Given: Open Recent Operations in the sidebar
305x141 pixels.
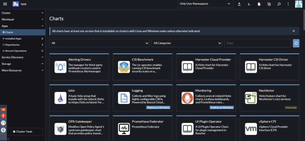Looking at the screenshot, I should [x=23, y=51].
